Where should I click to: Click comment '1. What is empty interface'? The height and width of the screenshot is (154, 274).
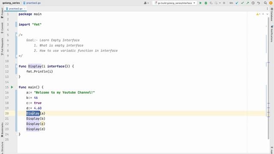[59, 45]
